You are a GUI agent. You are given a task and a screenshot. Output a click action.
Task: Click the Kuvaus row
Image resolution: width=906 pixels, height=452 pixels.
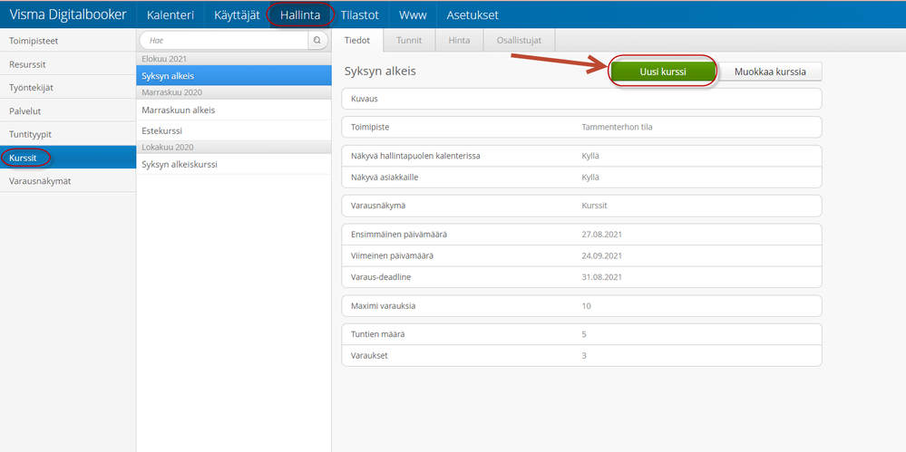(581, 99)
